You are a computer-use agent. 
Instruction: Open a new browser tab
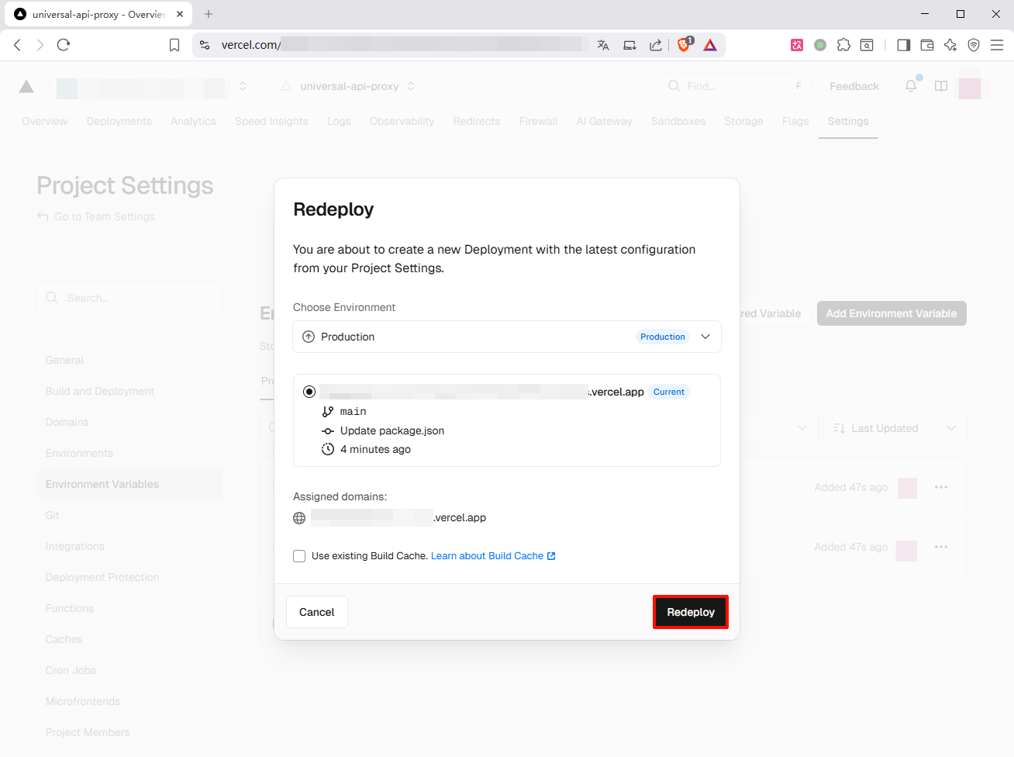click(209, 14)
